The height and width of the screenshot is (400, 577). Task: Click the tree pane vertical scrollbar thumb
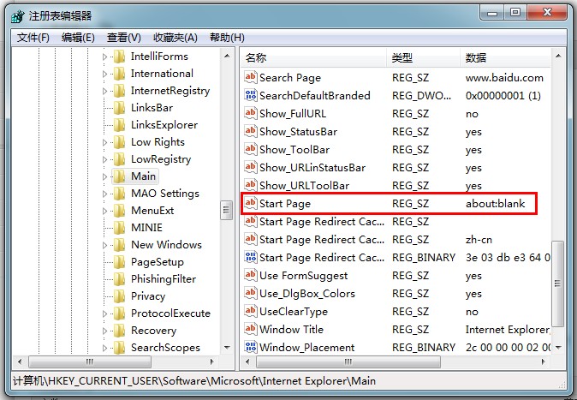click(227, 211)
